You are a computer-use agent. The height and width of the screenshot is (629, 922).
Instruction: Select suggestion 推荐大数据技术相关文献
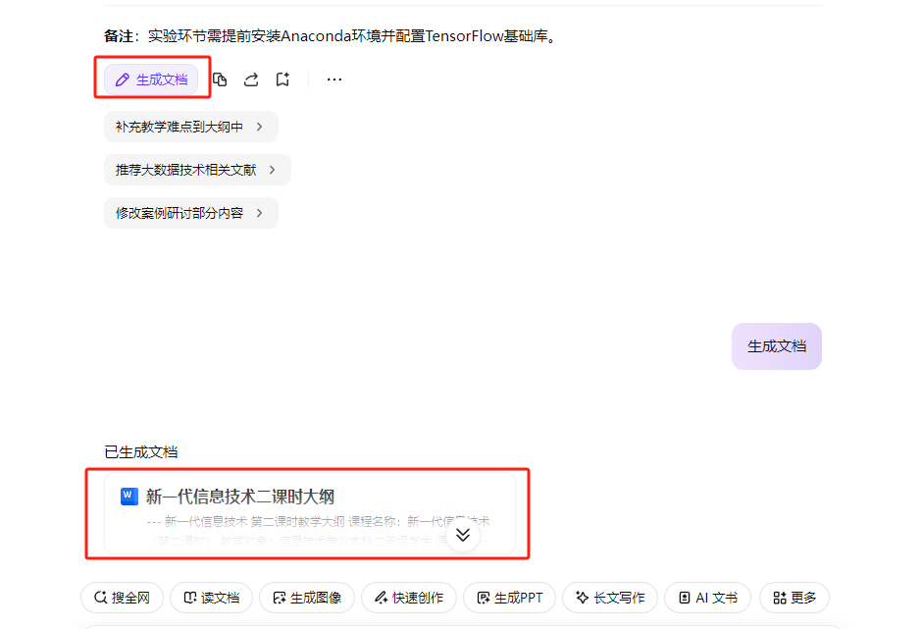[x=196, y=170]
